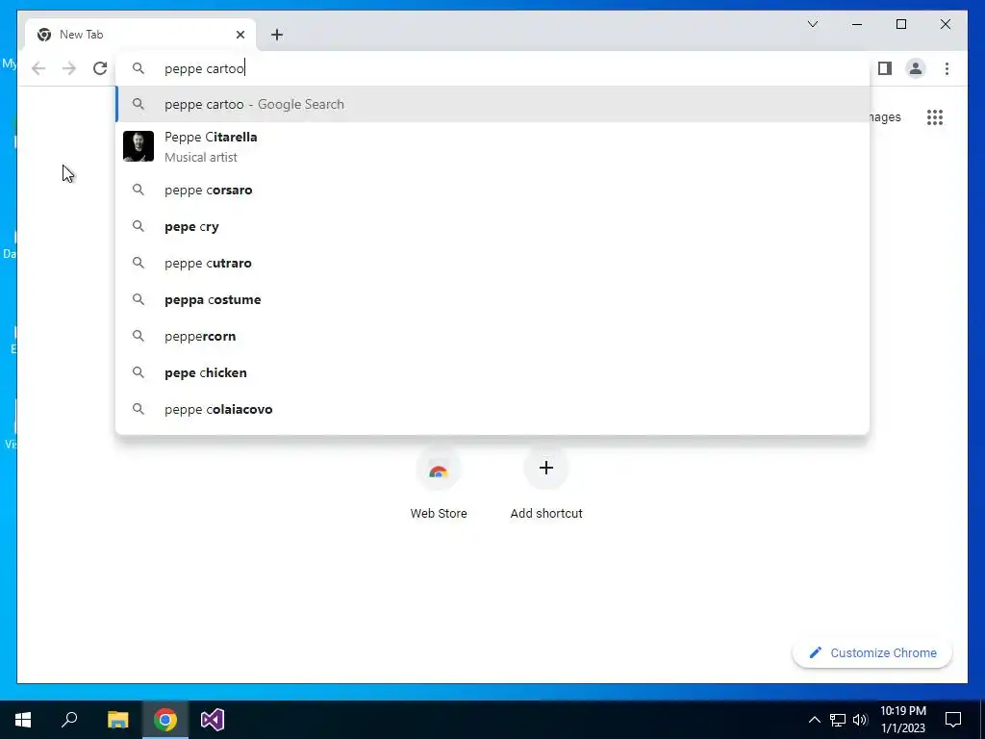Choose the Peppe Citarella suggestion

[492, 146]
